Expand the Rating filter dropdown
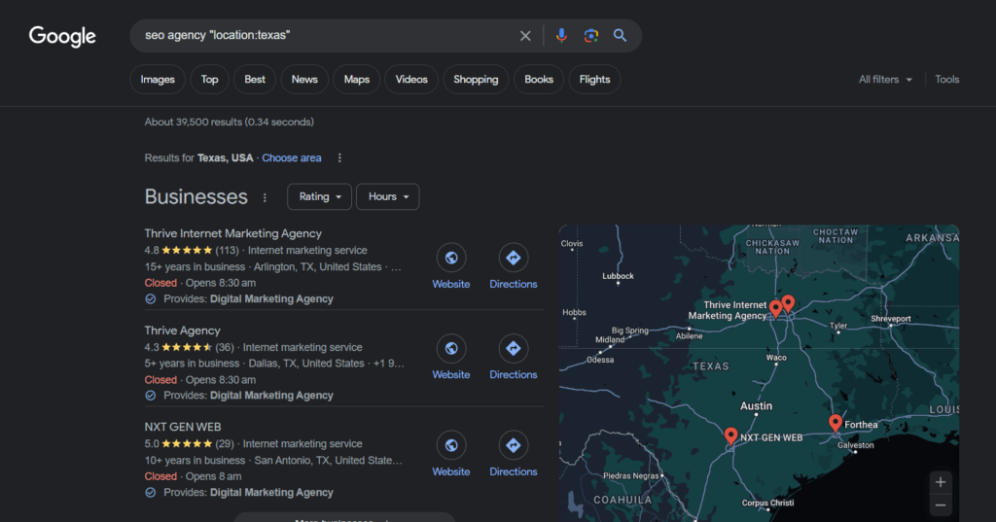Viewport: 996px width, 522px height. (x=319, y=197)
